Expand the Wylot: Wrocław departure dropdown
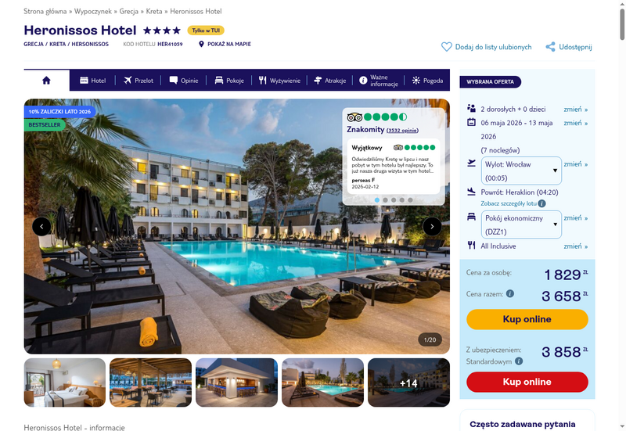This screenshot has width=626, height=431. 521,171
